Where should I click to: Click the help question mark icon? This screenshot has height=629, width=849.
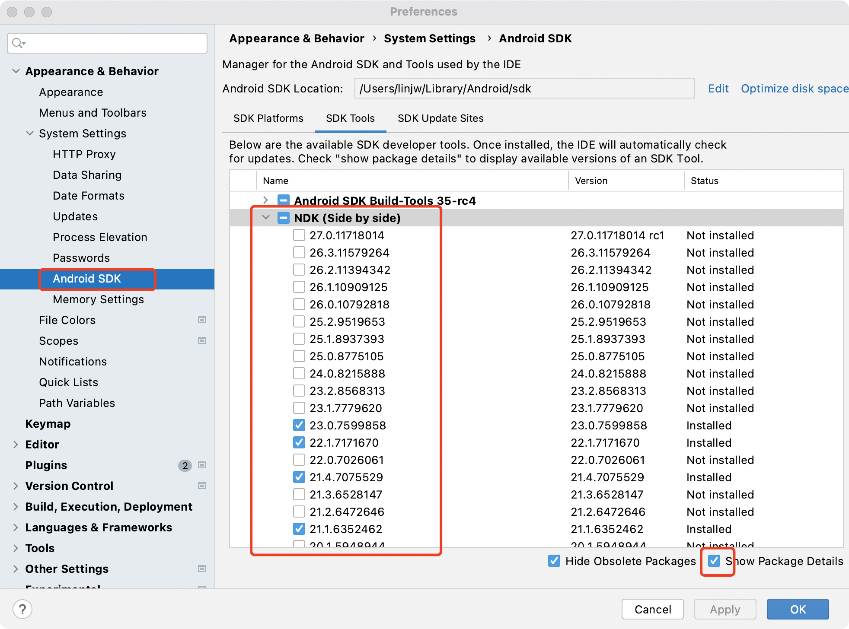tap(22, 609)
